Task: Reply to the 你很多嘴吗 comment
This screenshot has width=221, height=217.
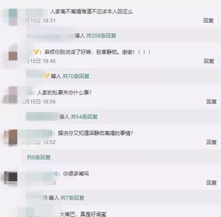Action: (x=212, y=183)
